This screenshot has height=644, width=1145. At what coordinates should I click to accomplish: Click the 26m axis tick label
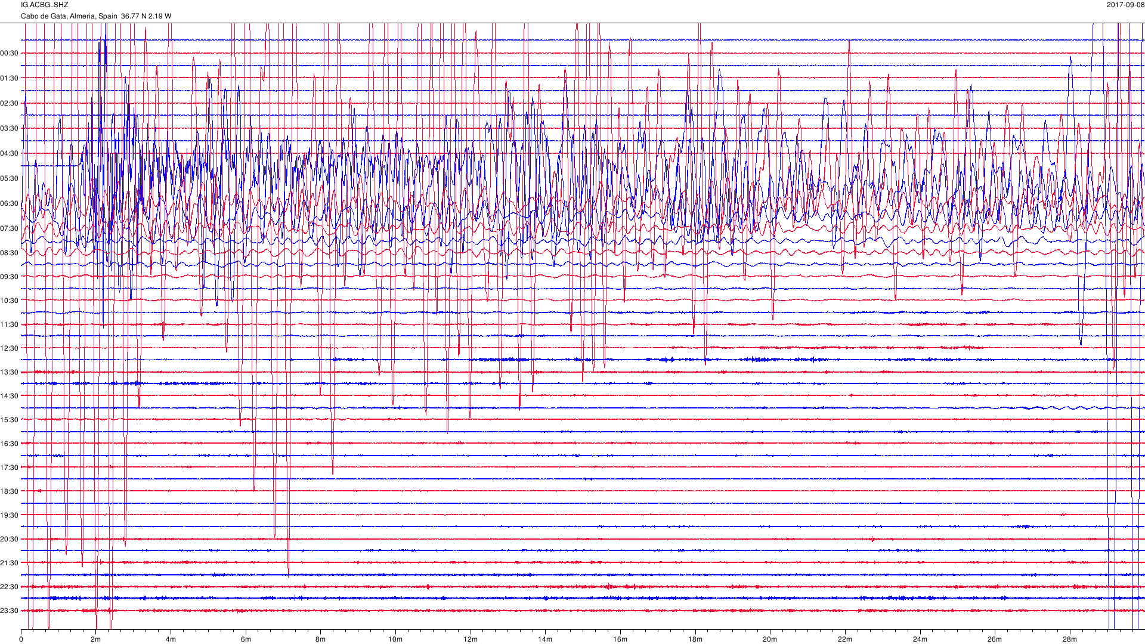tap(995, 639)
